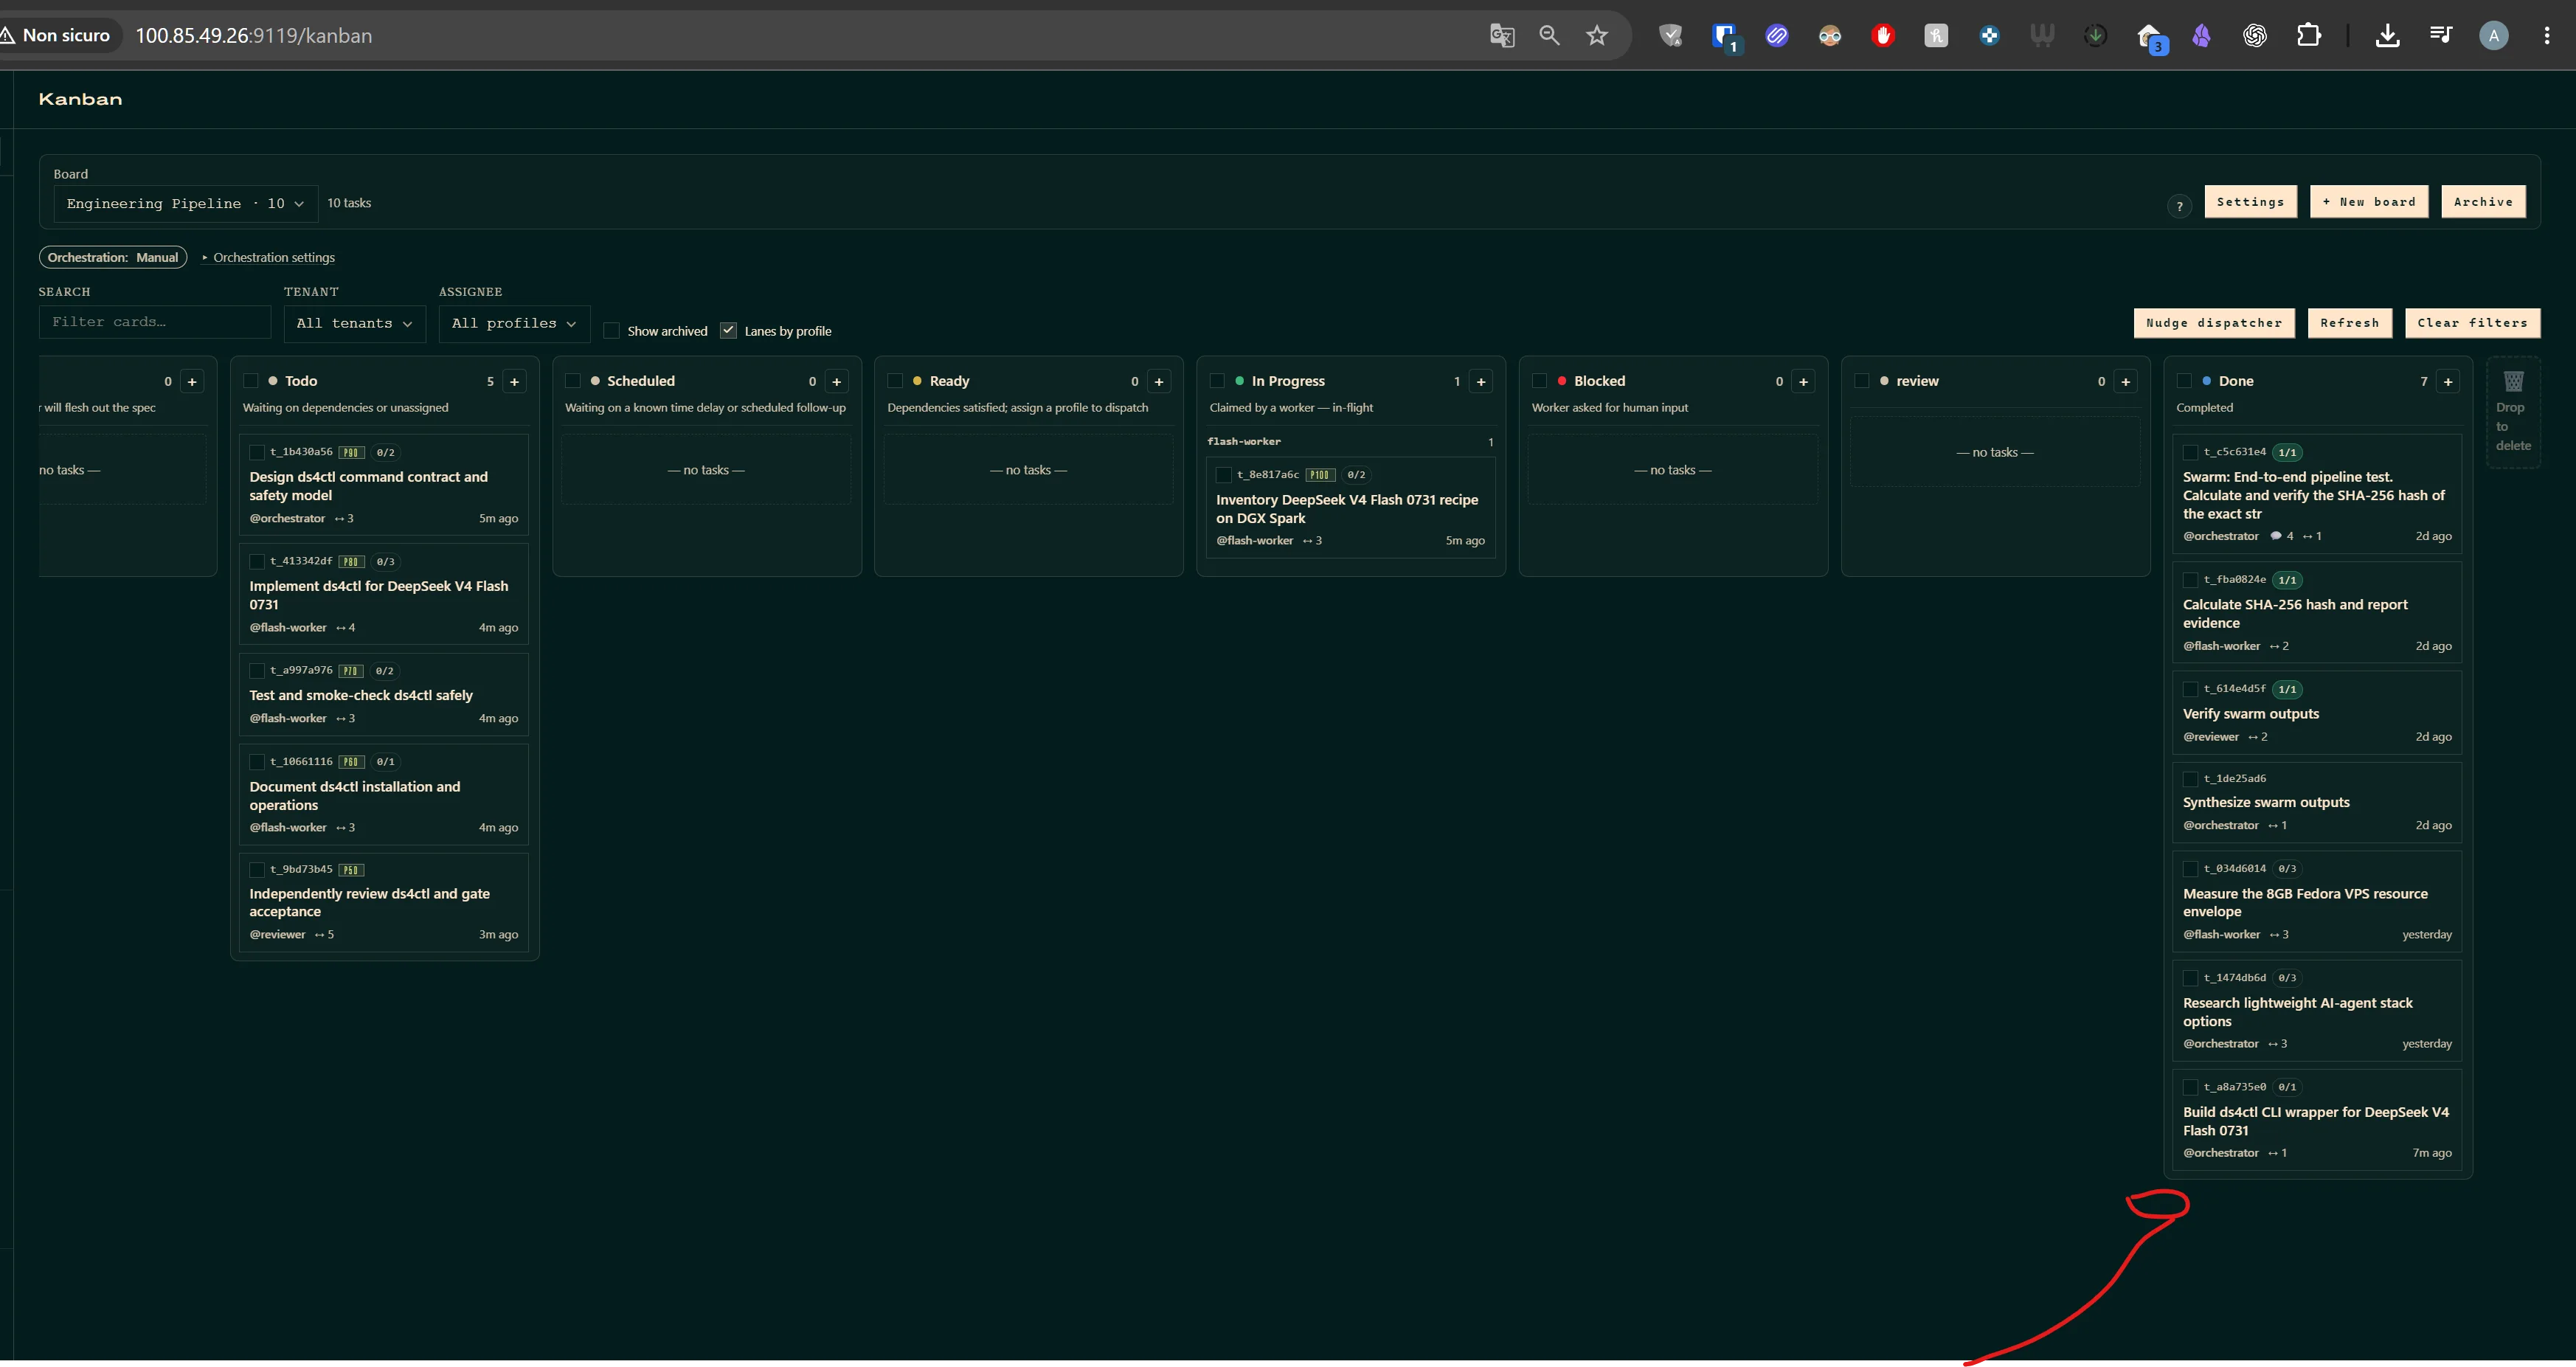Viewport: 2576px width, 1367px height.
Task: Focus the Filter cards search field
Action: (x=155, y=322)
